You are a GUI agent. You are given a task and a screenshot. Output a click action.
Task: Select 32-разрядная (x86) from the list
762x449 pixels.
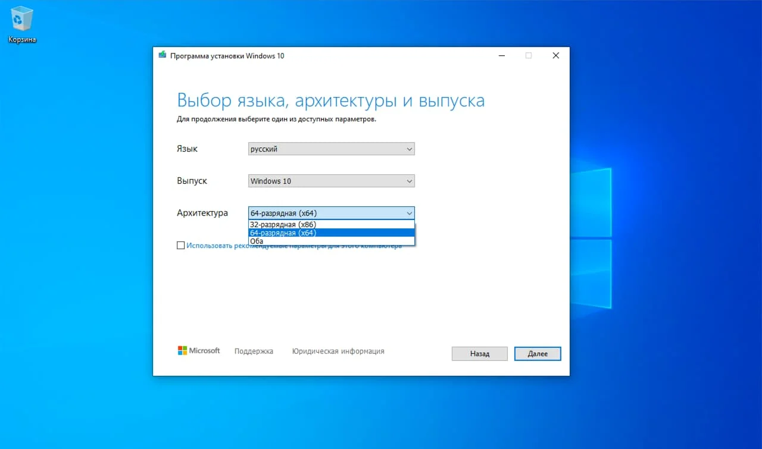pyautogui.click(x=332, y=225)
